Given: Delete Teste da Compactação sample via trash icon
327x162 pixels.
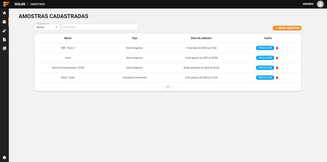Looking at the screenshot, I should tap(277, 68).
